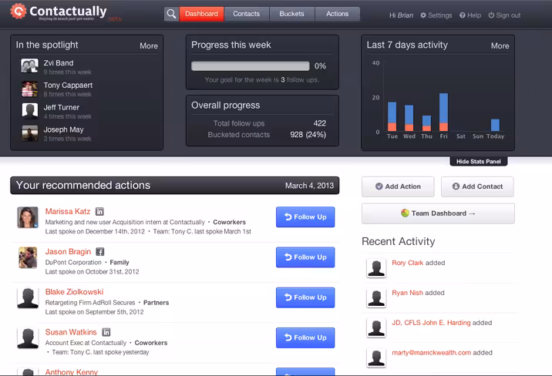Click Tony Cappaert name in spotlight

(x=68, y=85)
